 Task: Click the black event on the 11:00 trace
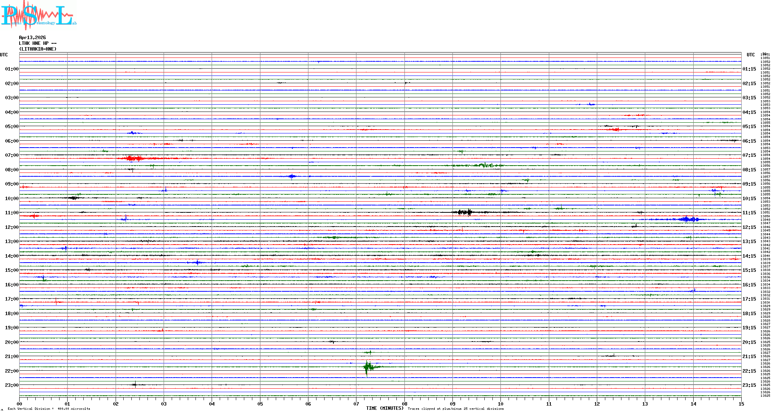tap(464, 212)
